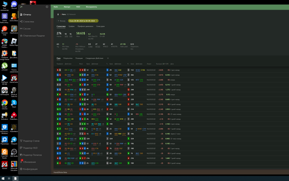This screenshot has height=181, width=289.
Task: Open the Редактор Статов filter icon
Action: [x=21, y=141]
